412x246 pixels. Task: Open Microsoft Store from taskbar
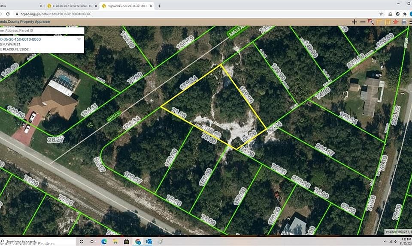coord(126,241)
